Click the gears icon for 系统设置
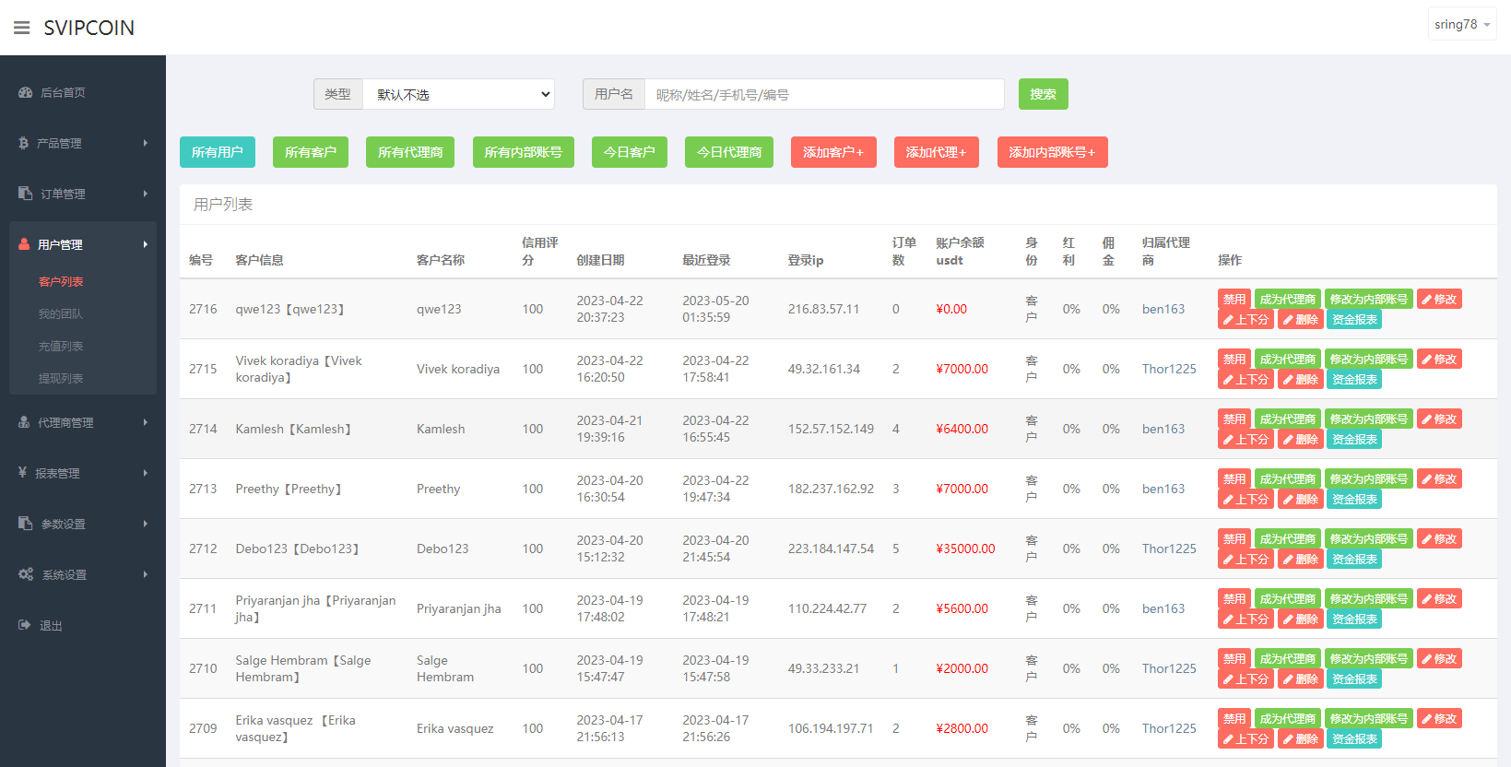The height and width of the screenshot is (767, 1511). pyautogui.click(x=26, y=574)
